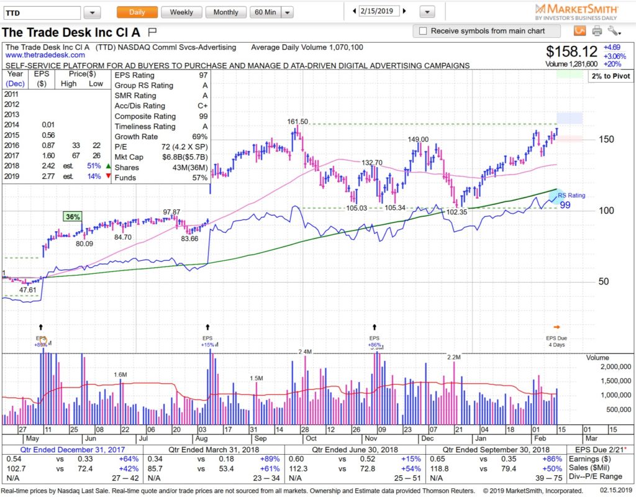Click the 102.35 price low label
The width and height of the screenshot is (636, 500).
point(457,212)
